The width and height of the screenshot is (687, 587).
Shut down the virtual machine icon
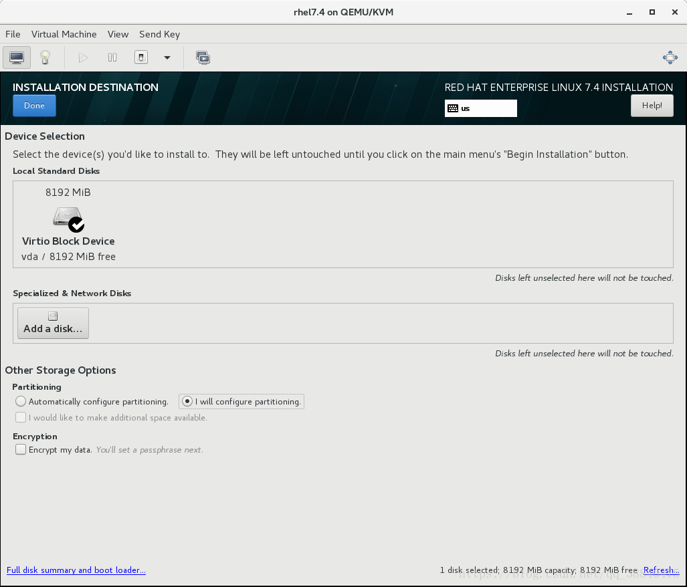tap(141, 57)
